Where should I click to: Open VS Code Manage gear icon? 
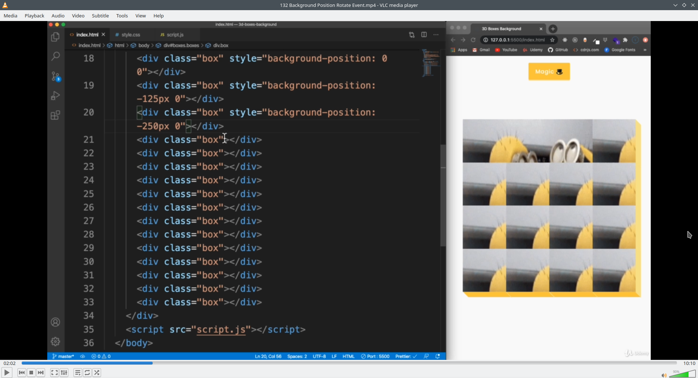55,341
